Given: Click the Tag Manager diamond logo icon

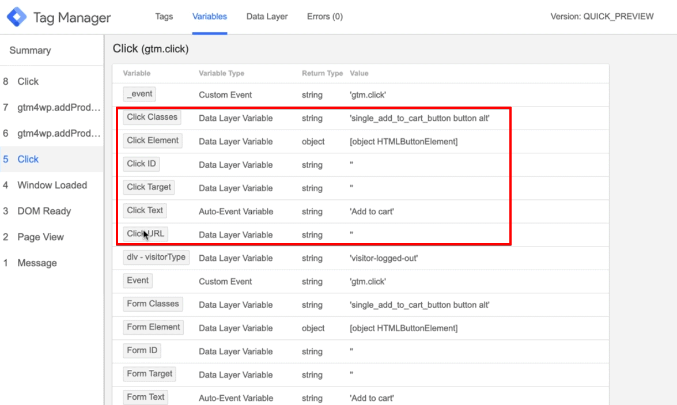Looking at the screenshot, I should [17, 16].
